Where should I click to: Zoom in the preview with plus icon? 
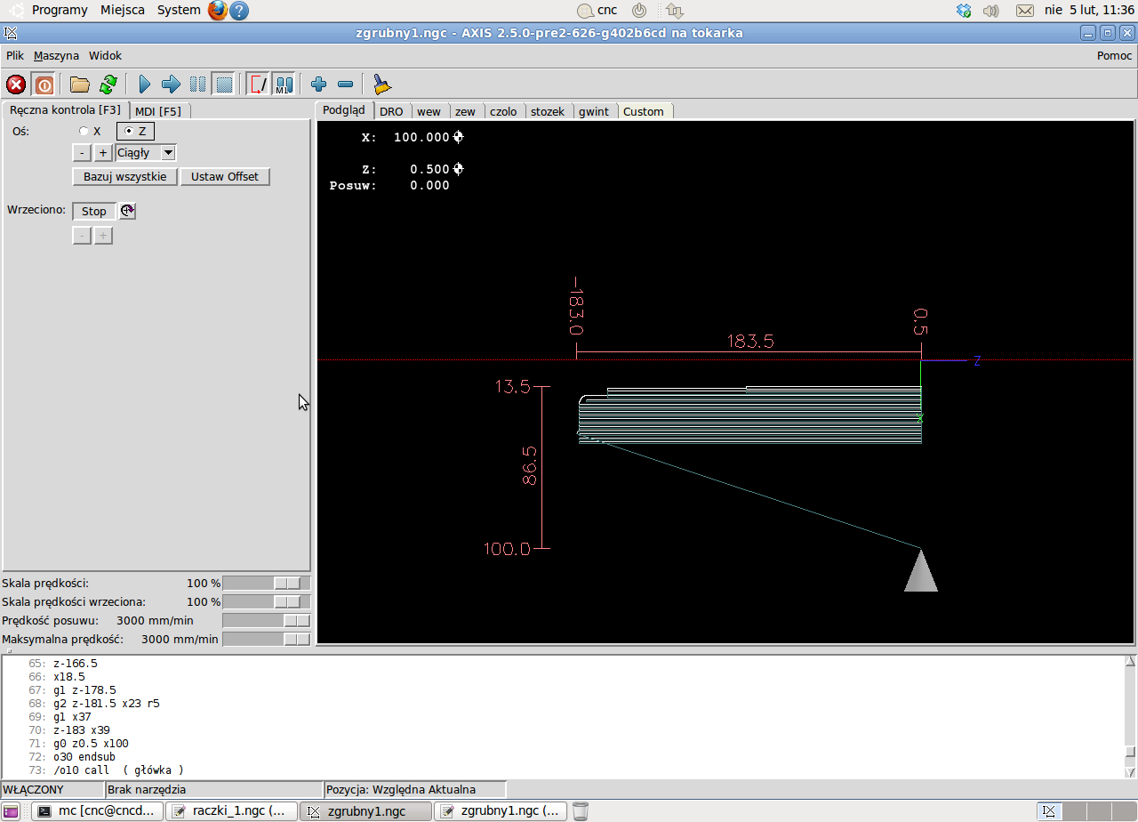pyautogui.click(x=319, y=85)
